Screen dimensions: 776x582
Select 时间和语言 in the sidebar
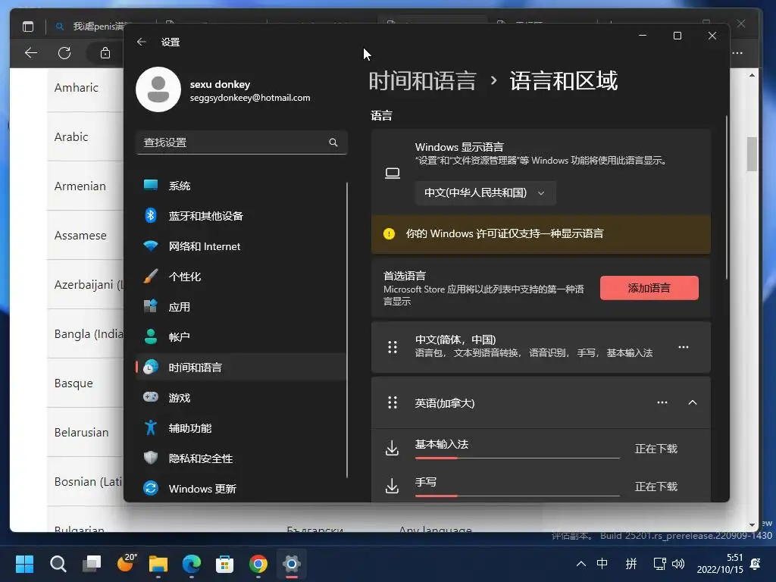241,368
